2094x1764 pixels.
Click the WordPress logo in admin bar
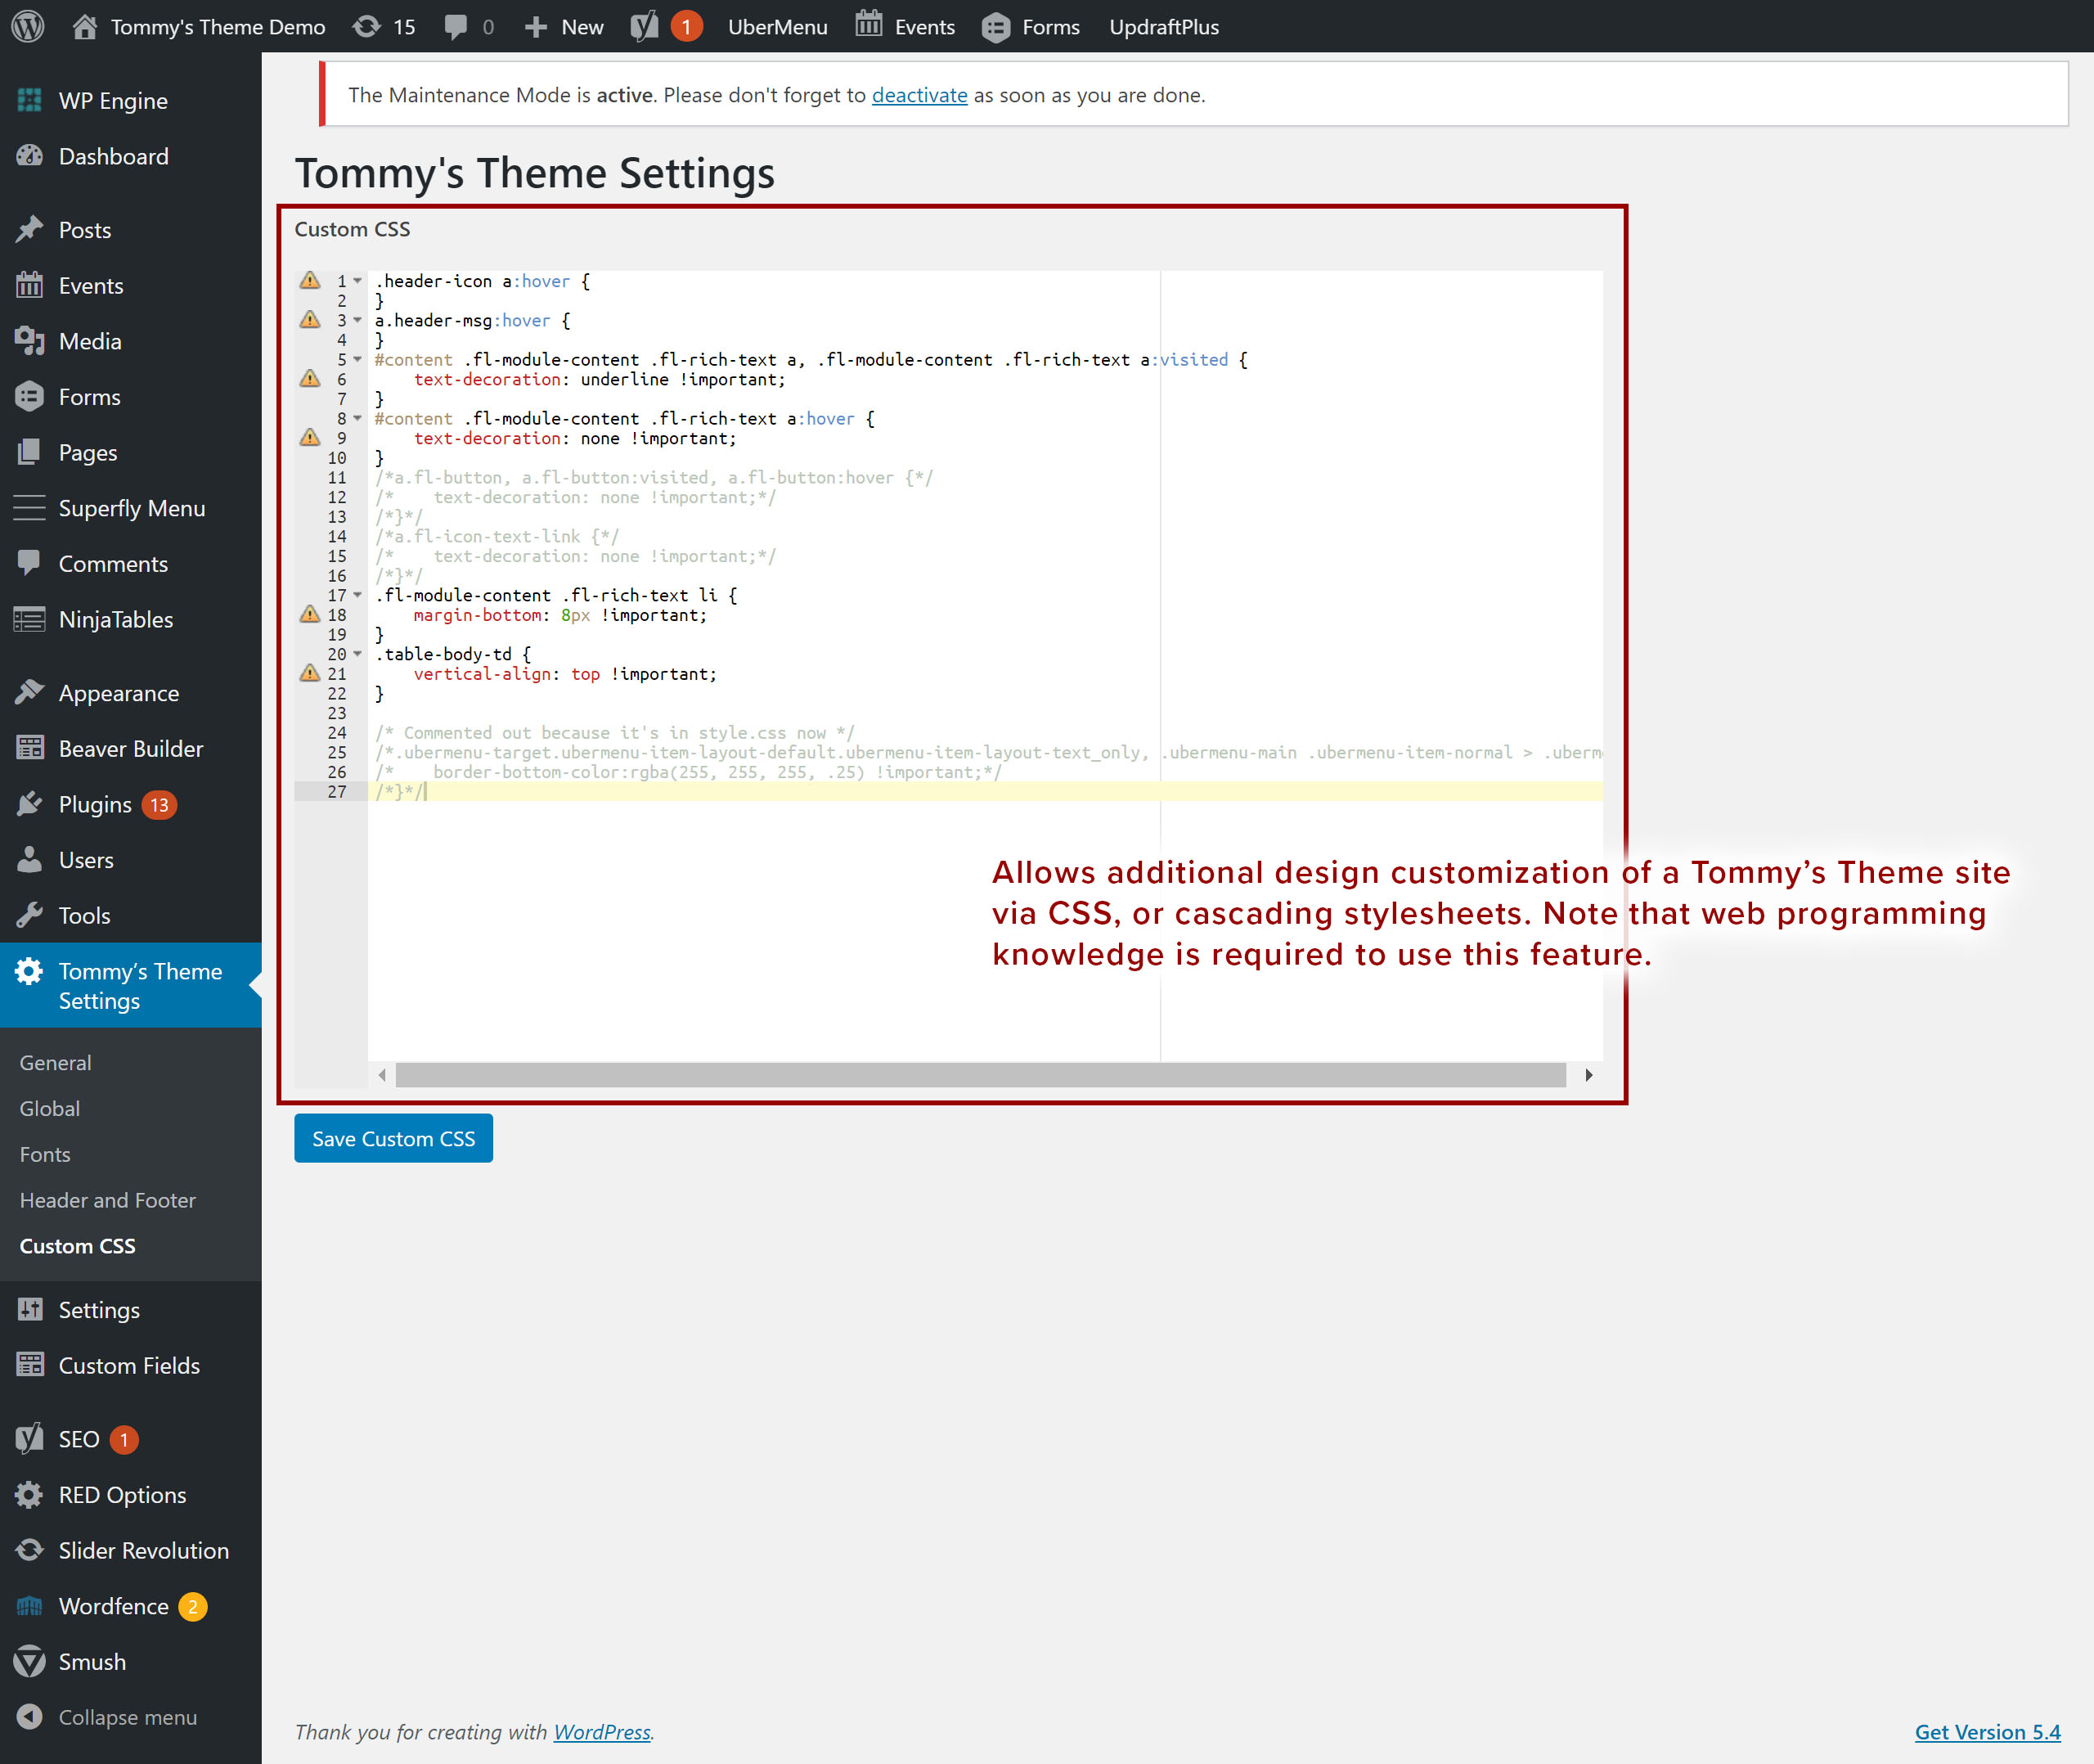[28, 26]
